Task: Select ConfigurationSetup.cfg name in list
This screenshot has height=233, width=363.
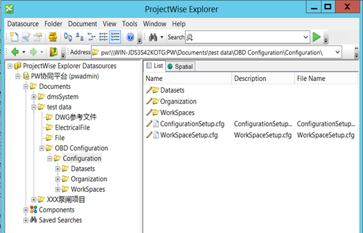Action: [192, 124]
